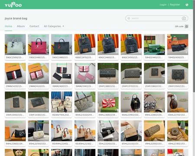
Task: Open album 65HL22902153 black bucket bag
Action: click(131, 102)
